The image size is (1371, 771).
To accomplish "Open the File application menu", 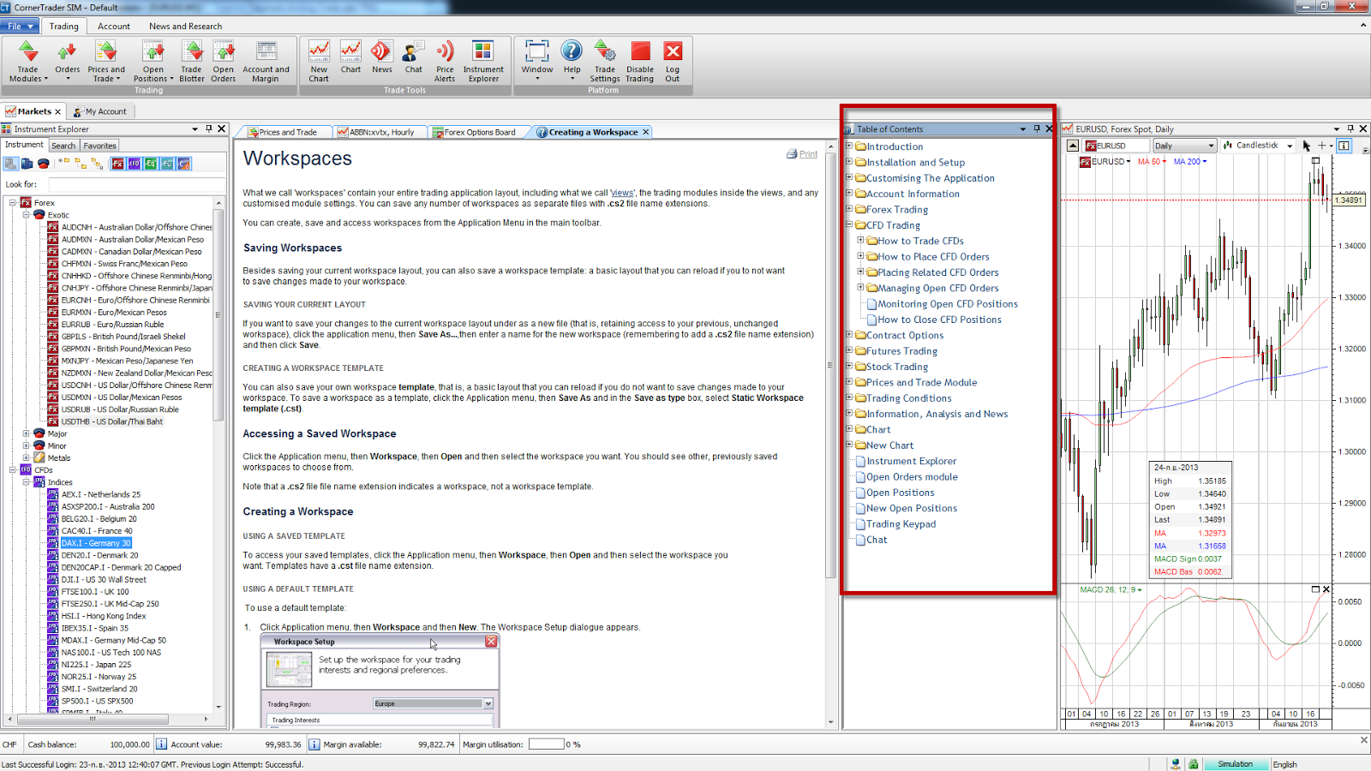I will pyautogui.click(x=19, y=26).
